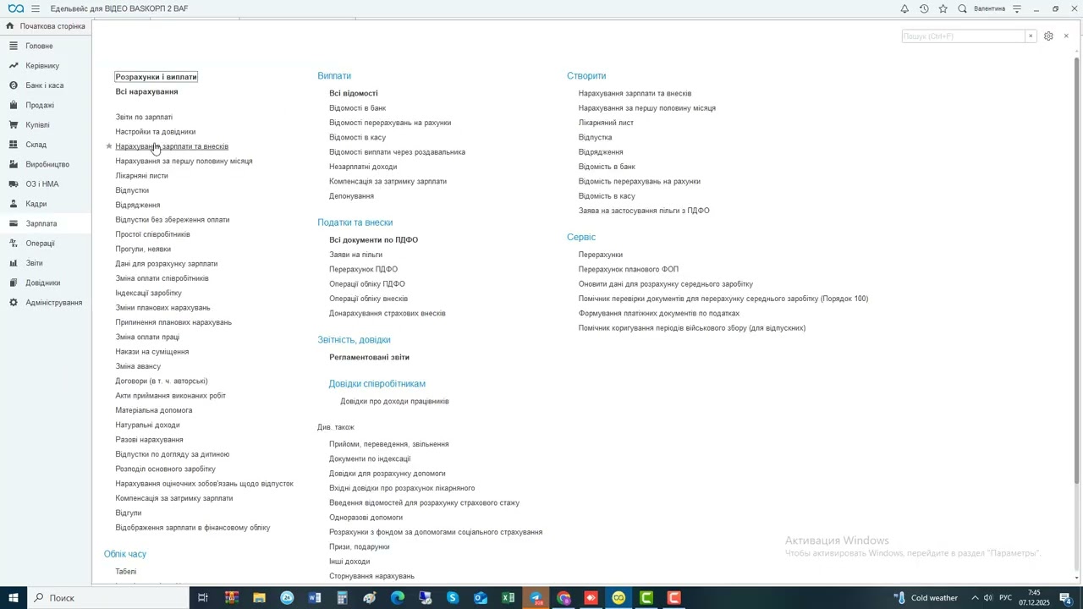Screen dimensions: 1083x609
Task: Open Chrome from the taskbar
Action: tap(563, 598)
